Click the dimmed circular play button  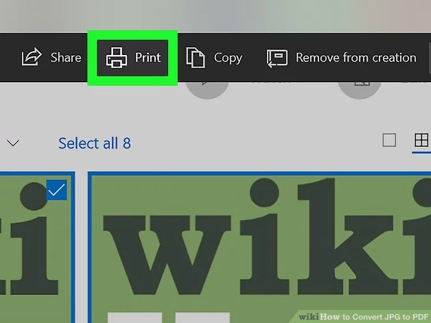(207, 89)
